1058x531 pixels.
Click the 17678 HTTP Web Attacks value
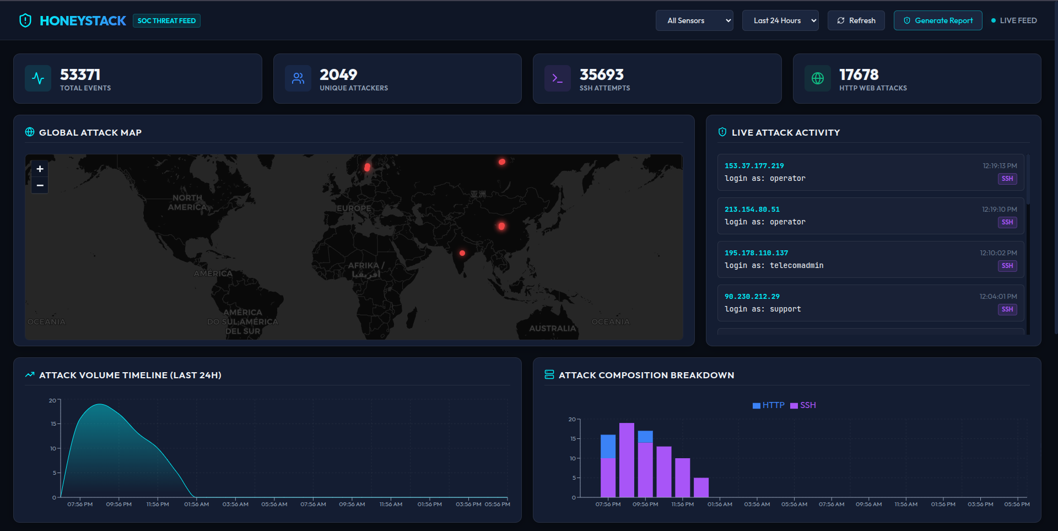click(859, 74)
